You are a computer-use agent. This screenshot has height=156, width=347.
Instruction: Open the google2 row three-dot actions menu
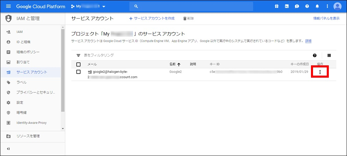(320, 72)
